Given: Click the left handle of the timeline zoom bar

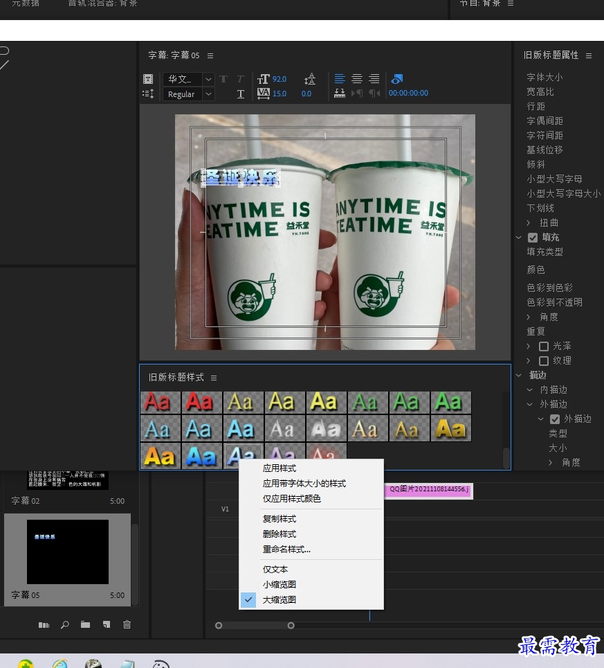Looking at the screenshot, I should pyautogui.click(x=219, y=626).
